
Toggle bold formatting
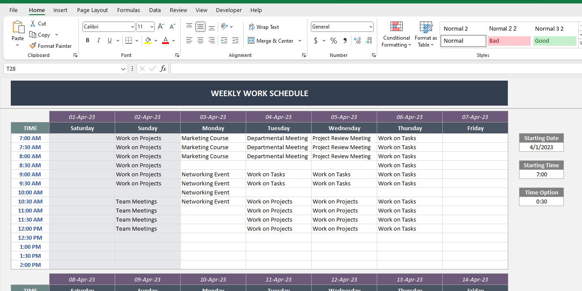(x=88, y=40)
